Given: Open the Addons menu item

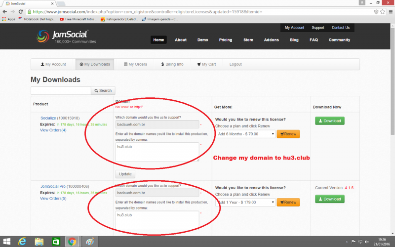Looking at the screenshot, I should pos(271,40).
